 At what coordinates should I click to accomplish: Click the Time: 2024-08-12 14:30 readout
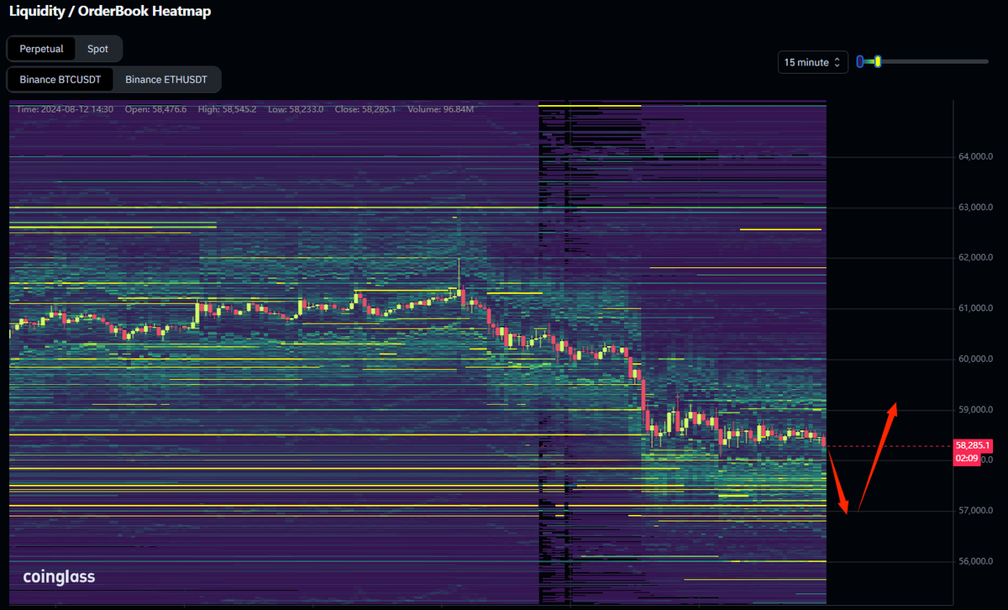(65, 109)
